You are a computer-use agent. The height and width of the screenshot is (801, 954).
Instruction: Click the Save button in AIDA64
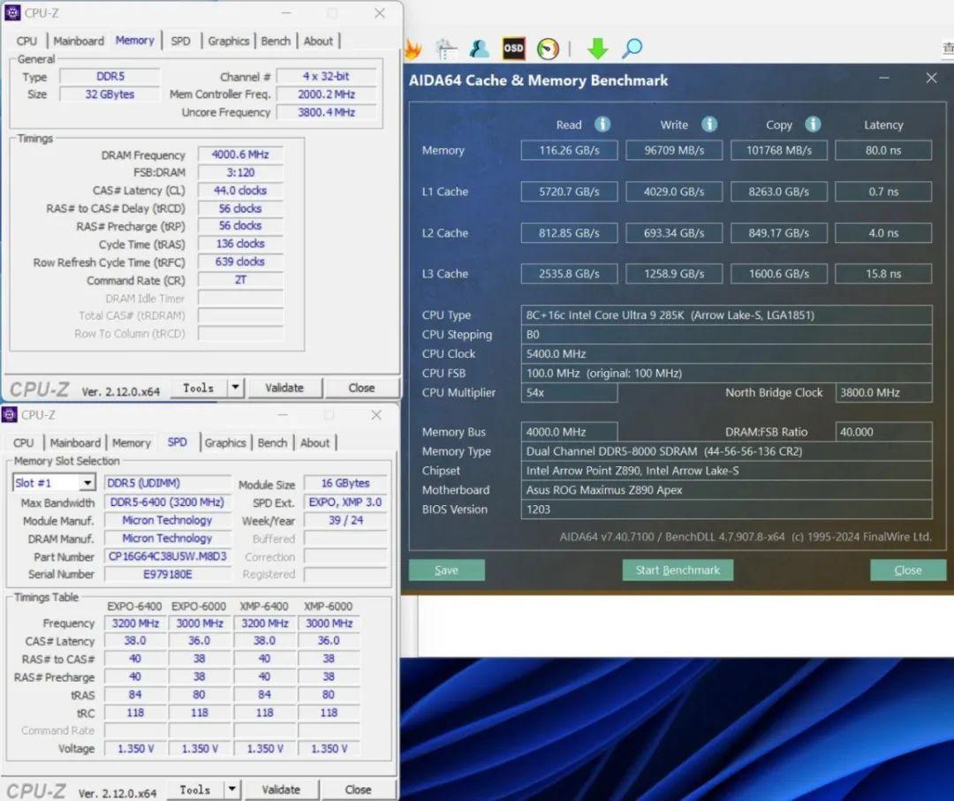click(446, 570)
